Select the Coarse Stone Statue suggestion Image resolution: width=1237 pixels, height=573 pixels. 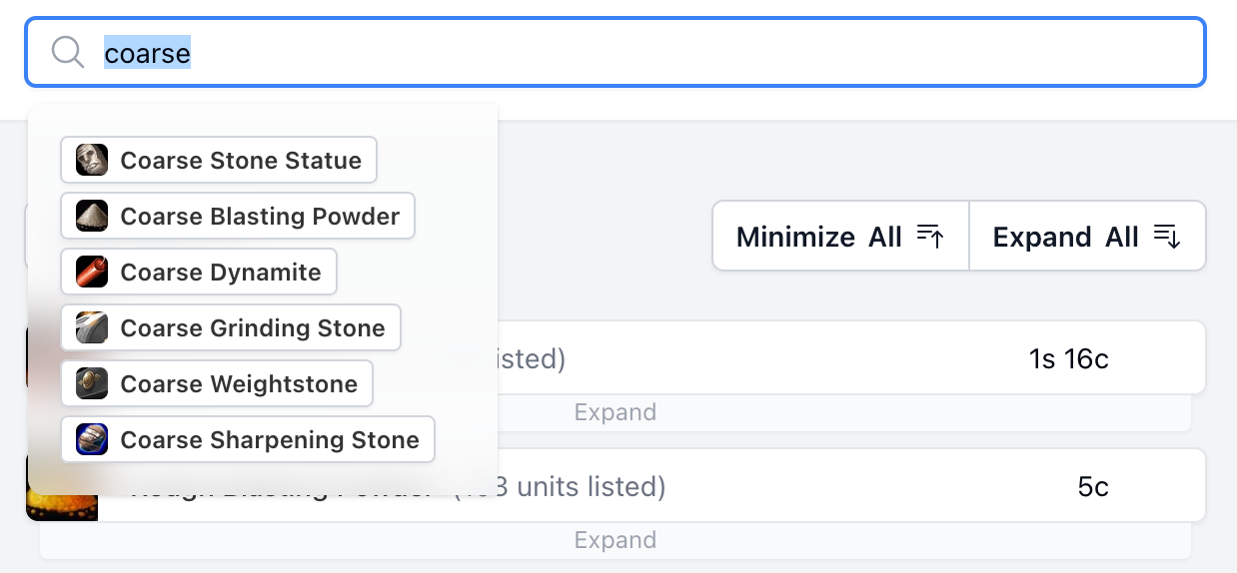point(240,160)
